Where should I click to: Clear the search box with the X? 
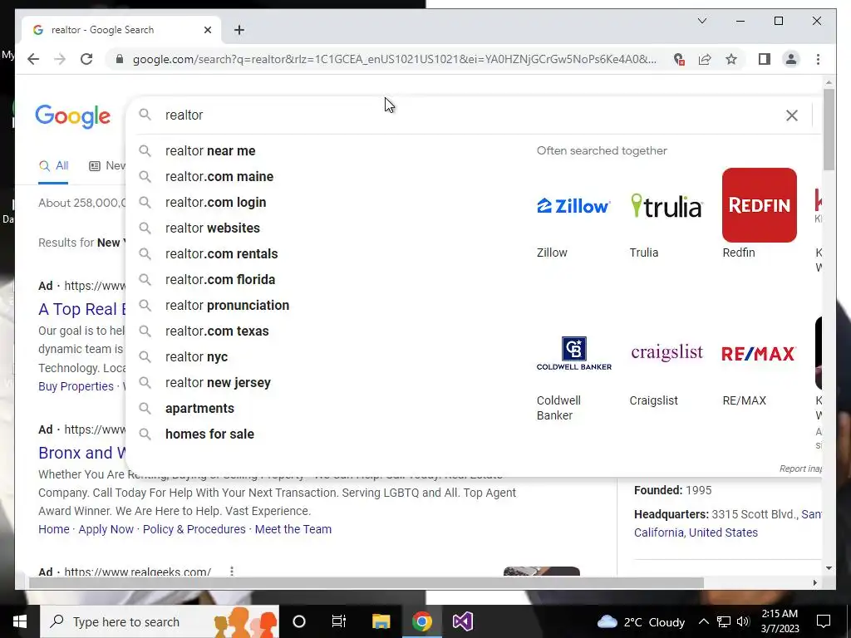point(792,115)
